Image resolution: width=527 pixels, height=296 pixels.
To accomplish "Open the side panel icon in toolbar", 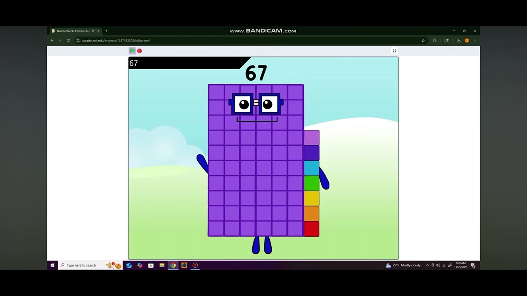I will pos(446,40).
